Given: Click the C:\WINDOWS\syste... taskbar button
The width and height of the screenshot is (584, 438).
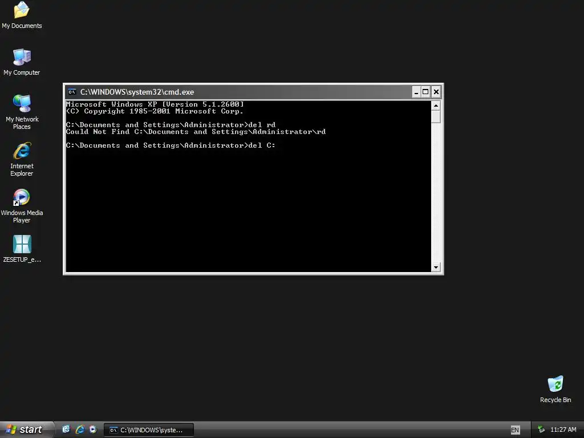Looking at the screenshot, I should pyautogui.click(x=149, y=430).
